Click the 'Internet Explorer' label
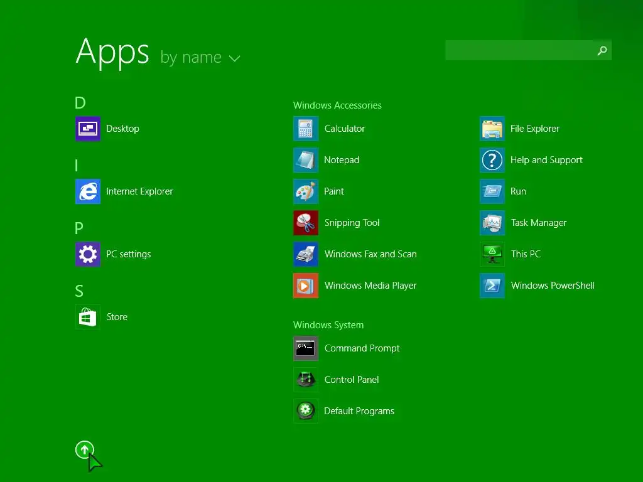The width and height of the screenshot is (643, 482). point(139,191)
